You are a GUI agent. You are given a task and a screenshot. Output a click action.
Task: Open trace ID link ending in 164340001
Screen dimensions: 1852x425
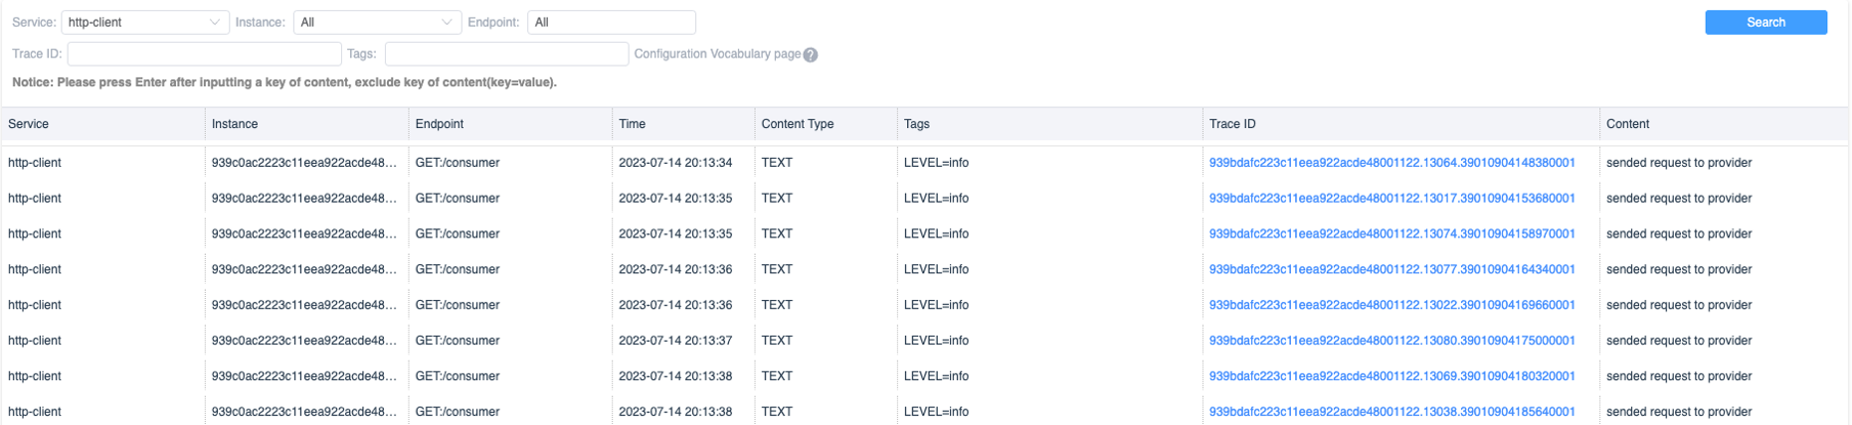pyautogui.click(x=1391, y=270)
